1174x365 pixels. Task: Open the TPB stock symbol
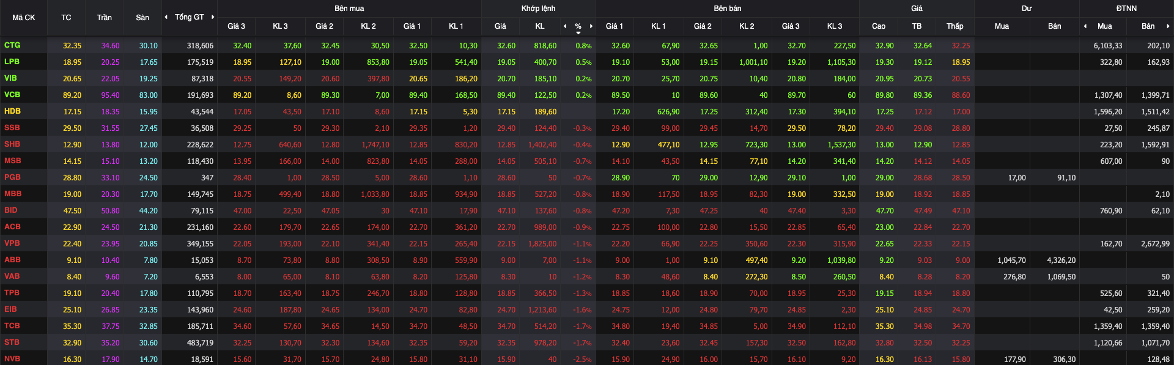coord(12,293)
